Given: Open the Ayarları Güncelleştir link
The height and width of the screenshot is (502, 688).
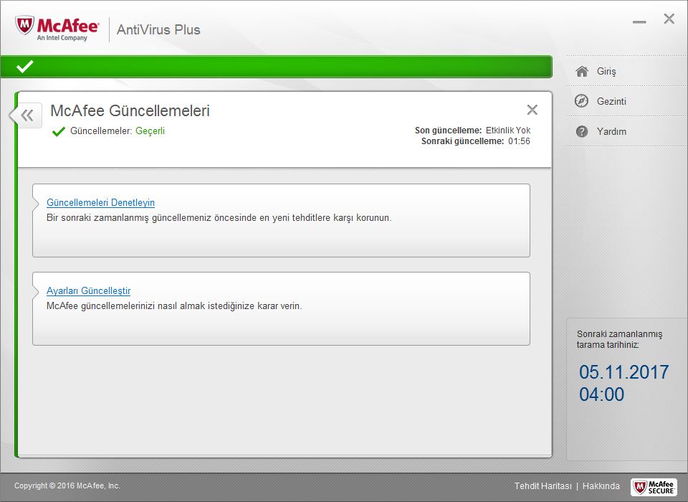Looking at the screenshot, I should coord(89,290).
